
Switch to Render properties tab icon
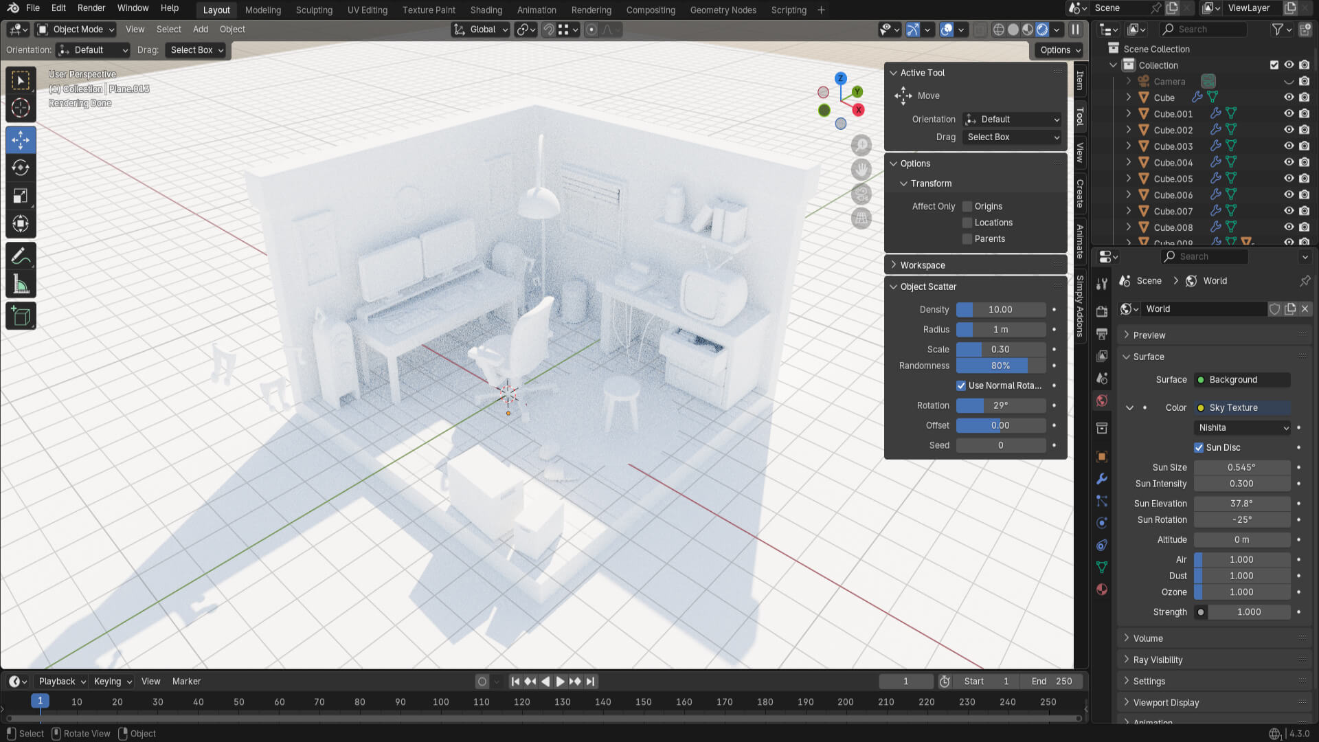pyautogui.click(x=1102, y=311)
